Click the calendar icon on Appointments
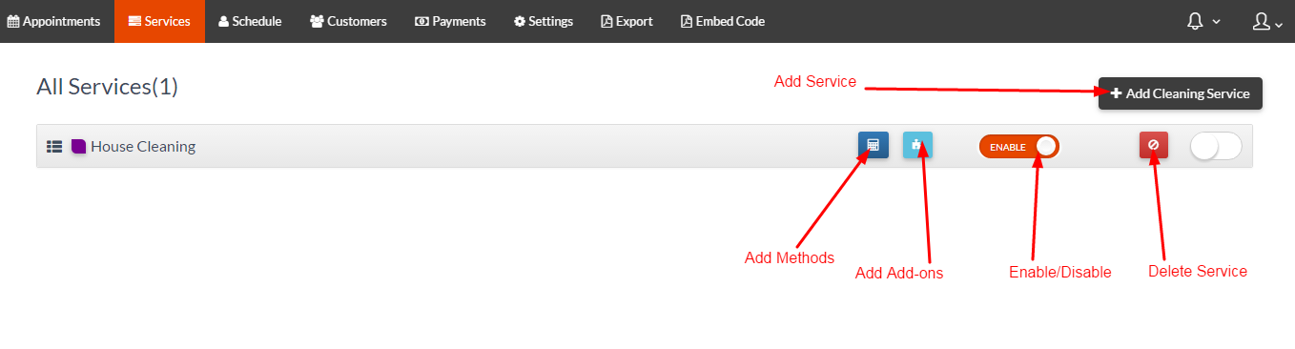The height and width of the screenshot is (349, 1295). tap(13, 21)
